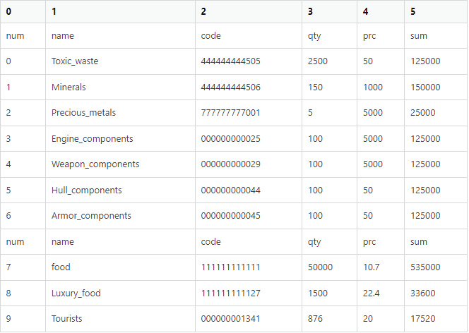The image size is (469, 333).
Task: Click the prc value in Precious_metals row
Action: 373,113
